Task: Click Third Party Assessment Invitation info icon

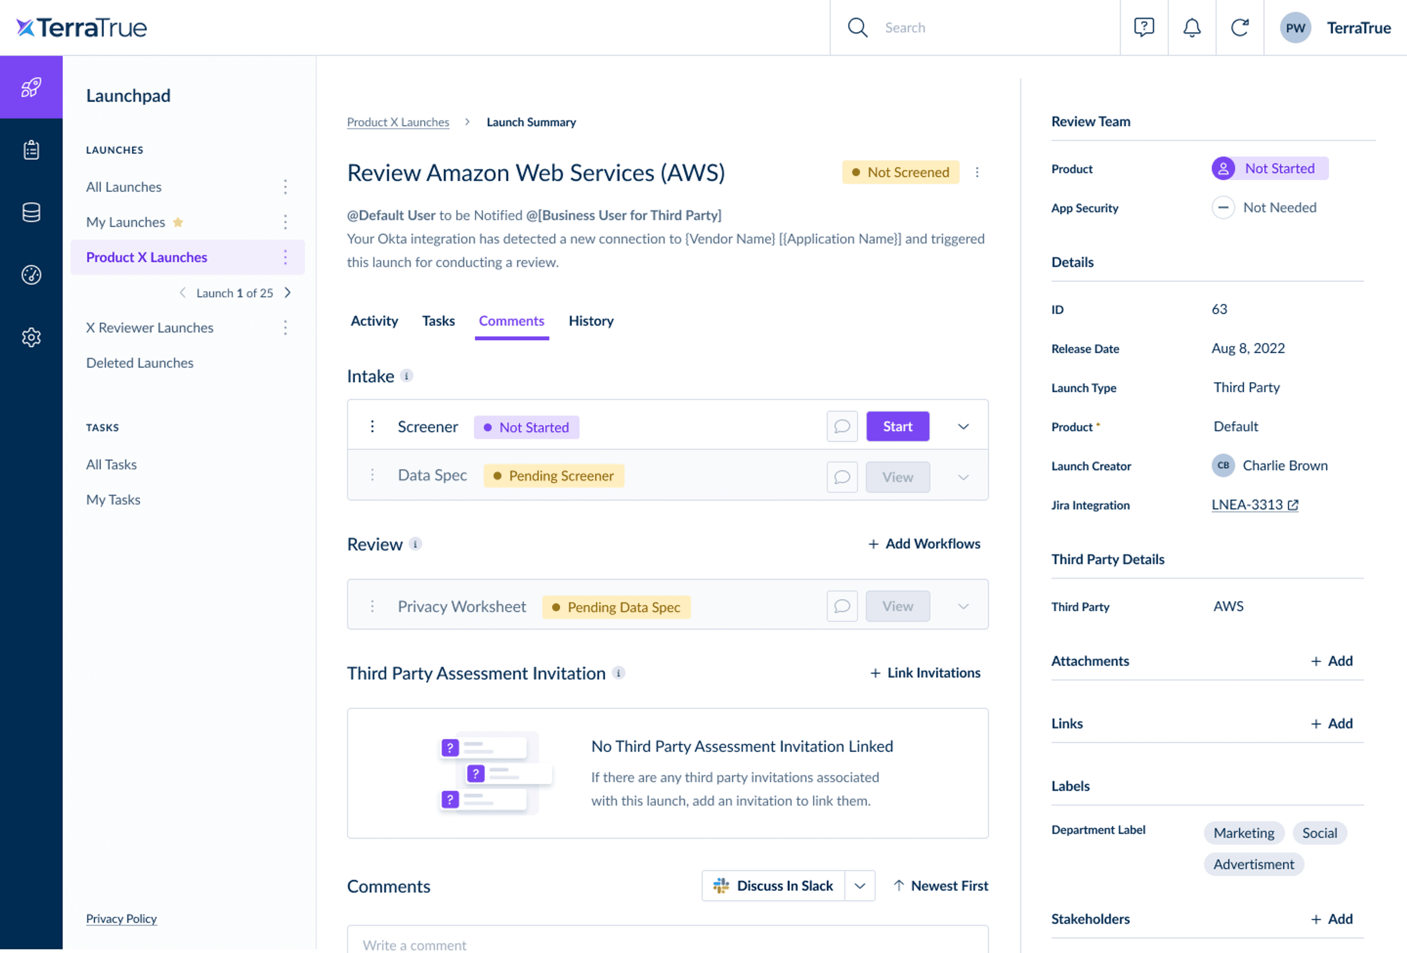Action: 618,673
